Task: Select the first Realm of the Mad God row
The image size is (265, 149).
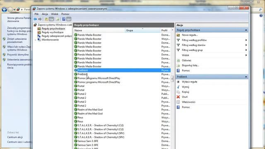Action: pyautogui.click(x=122, y=110)
